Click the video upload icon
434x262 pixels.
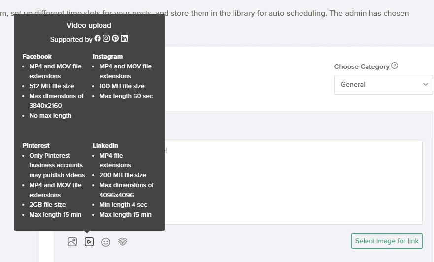pos(89,242)
